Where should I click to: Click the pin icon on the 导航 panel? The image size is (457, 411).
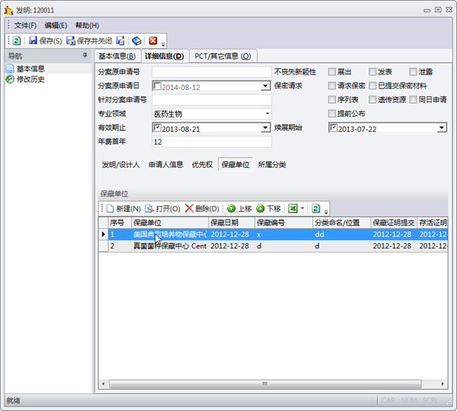point(85,55)
